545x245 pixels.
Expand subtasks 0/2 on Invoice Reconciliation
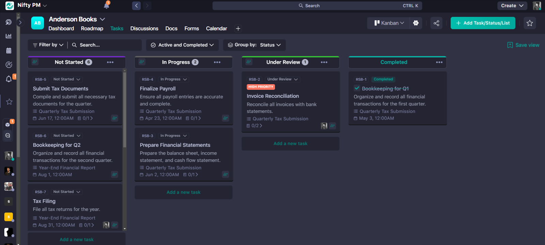[254, 126]
